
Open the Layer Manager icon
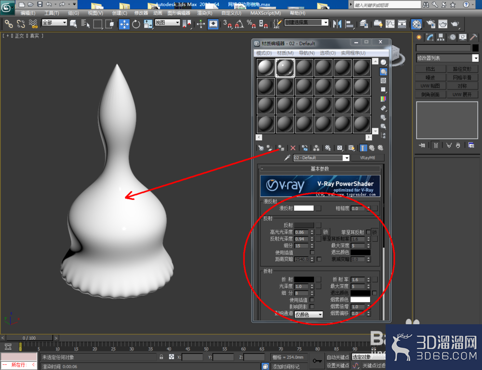[x=364, y=24]
